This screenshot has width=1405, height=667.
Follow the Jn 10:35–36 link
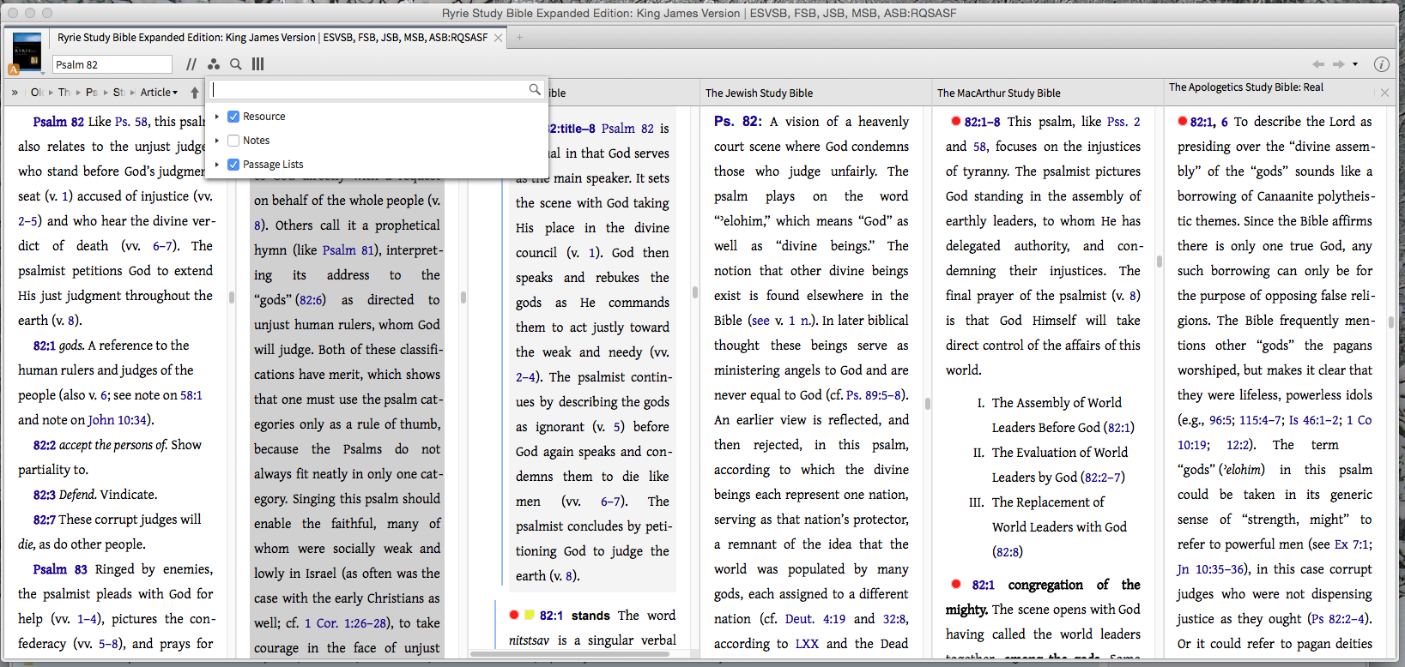[1212, 569]
